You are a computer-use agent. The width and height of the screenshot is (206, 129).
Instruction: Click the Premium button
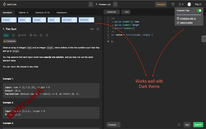(161, 4)
